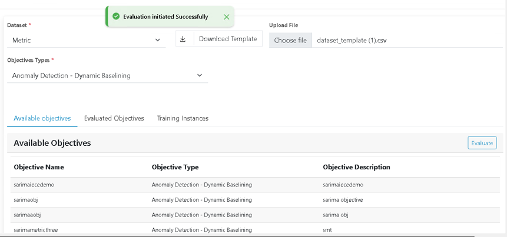Select the sarimaiecedemo objective name cell
Viewport: 507px width, 237px height.
pyautogui.click(x=34, y=185)
